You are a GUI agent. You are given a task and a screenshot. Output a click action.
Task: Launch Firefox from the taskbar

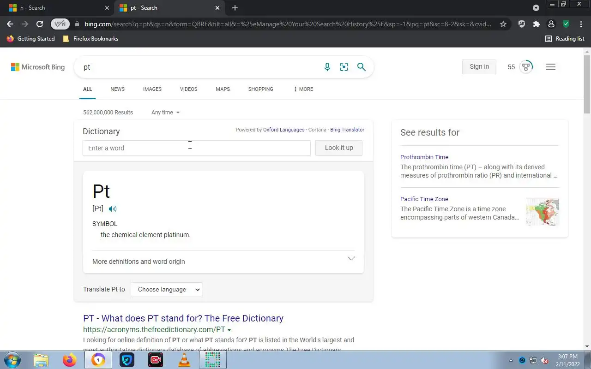coord(70,360)
